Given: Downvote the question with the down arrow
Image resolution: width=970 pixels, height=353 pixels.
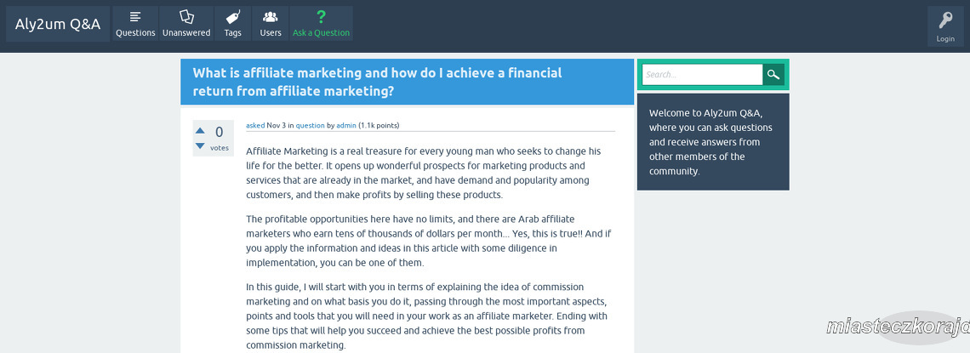Looking at the screenshot, I should pyautogui.click(x=200, y=146).
